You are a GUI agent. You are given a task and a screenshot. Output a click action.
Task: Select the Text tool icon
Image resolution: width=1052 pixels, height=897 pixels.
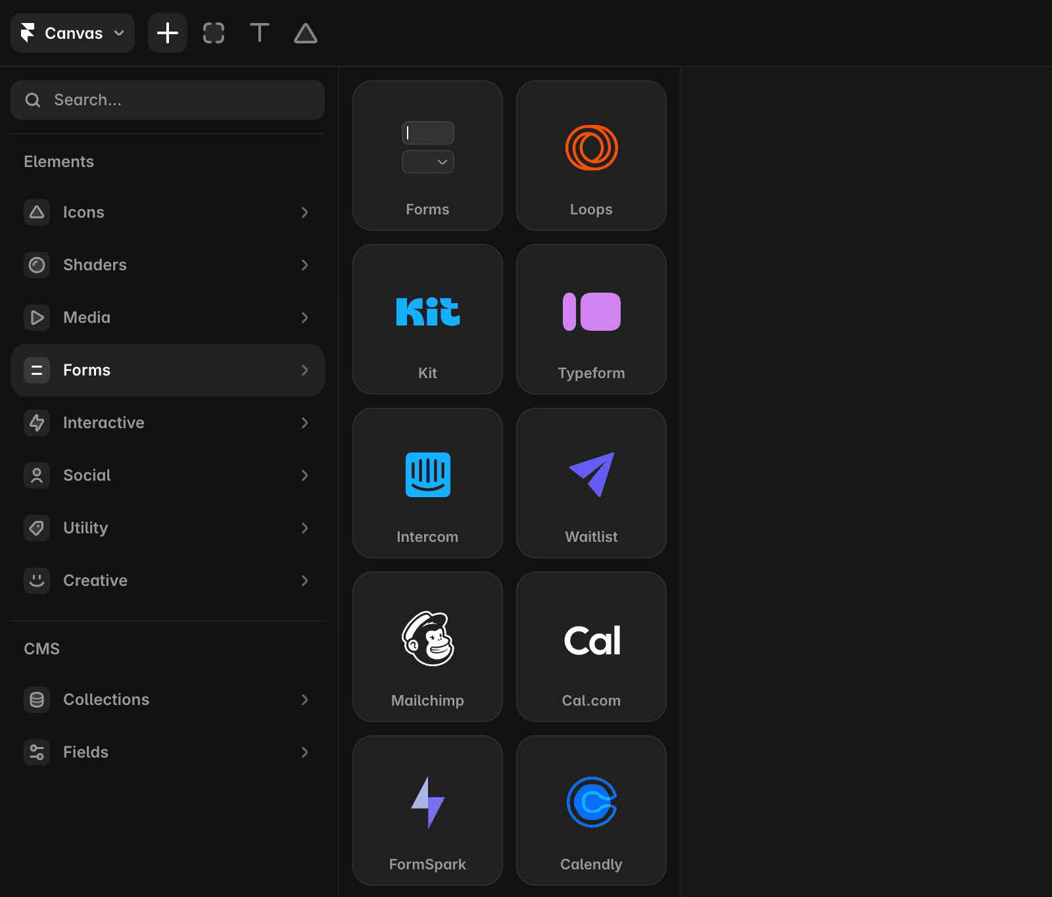click(260, 33)
